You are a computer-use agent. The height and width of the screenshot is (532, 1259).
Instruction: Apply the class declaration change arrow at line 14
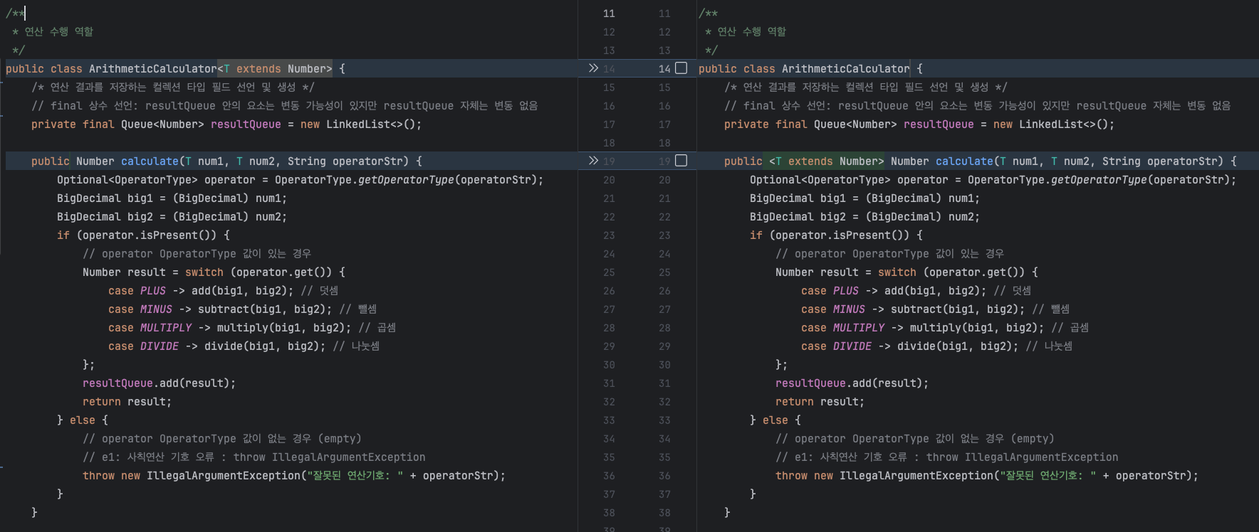593,68
